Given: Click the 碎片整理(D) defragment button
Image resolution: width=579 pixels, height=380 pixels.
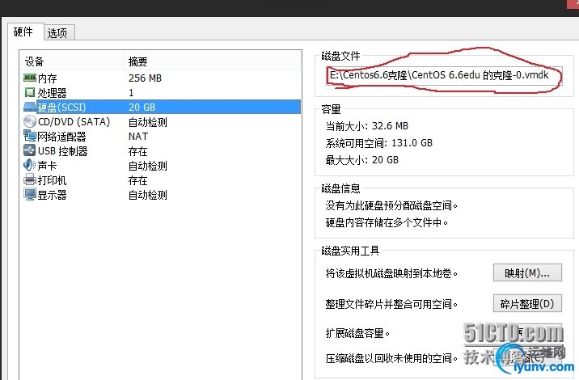Looking at the screenshot, I should coord(527,303).
